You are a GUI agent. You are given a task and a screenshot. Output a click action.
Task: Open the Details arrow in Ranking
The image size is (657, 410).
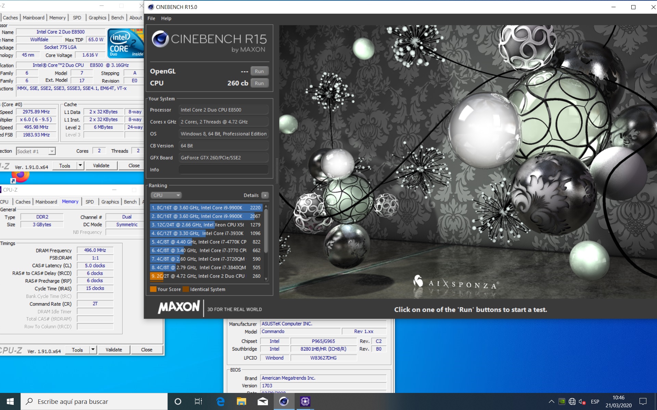point(265,195)
